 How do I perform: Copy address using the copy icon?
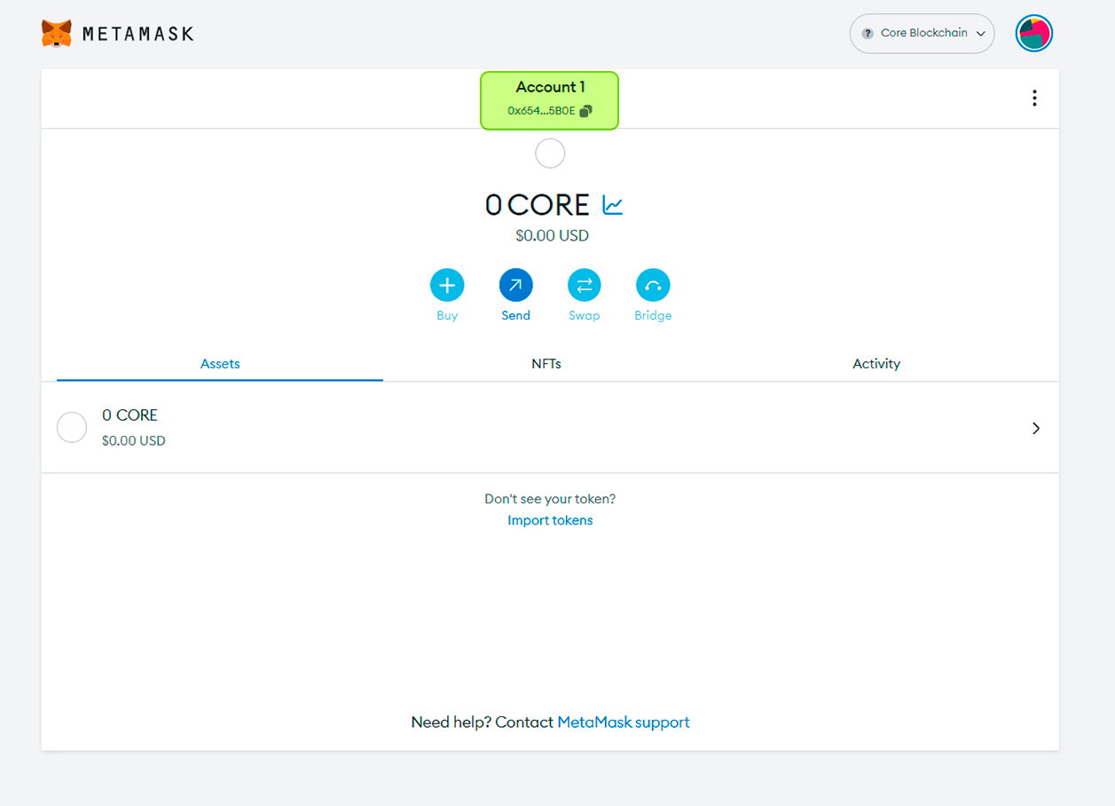585,111
